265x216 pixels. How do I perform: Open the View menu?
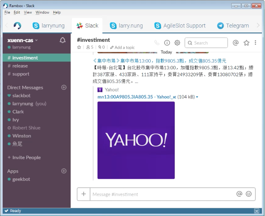28,12
